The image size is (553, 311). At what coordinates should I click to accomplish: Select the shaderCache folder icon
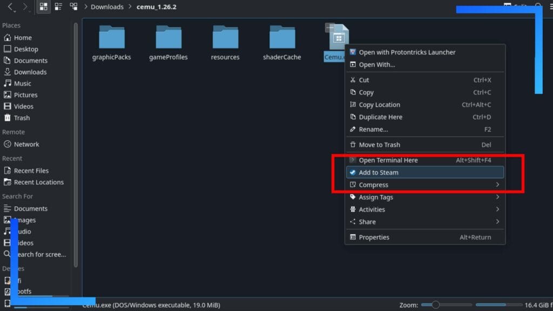click(x=282, y=38)
